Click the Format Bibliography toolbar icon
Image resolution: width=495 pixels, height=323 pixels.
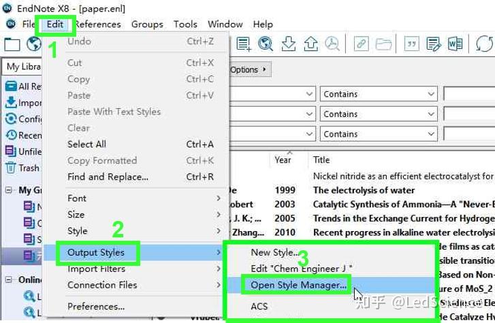[434, 44]
